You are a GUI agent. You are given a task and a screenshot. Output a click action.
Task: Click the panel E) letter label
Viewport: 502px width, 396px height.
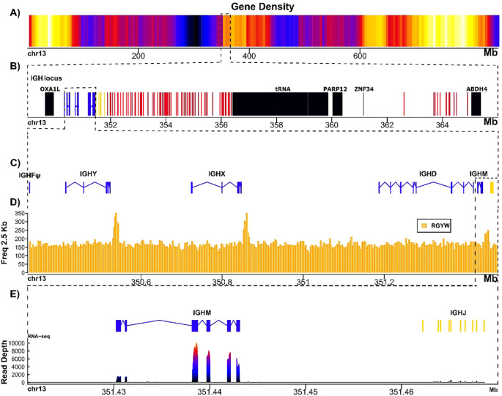tap(15, 294)
